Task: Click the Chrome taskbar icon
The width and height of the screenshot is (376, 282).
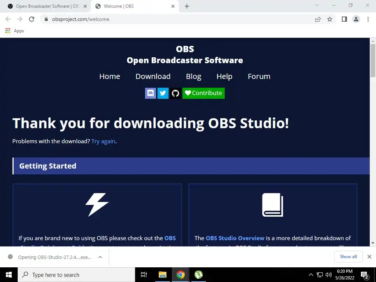Action: 180,275
